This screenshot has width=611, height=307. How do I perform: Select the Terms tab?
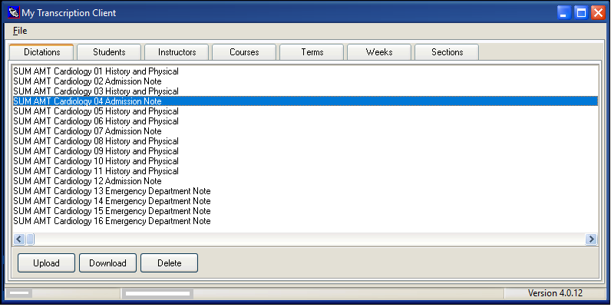(312, 52)
